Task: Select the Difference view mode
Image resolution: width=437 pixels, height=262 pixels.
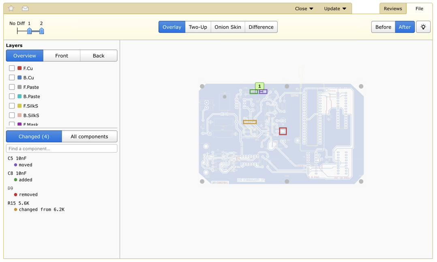Action: pos(261,27)
